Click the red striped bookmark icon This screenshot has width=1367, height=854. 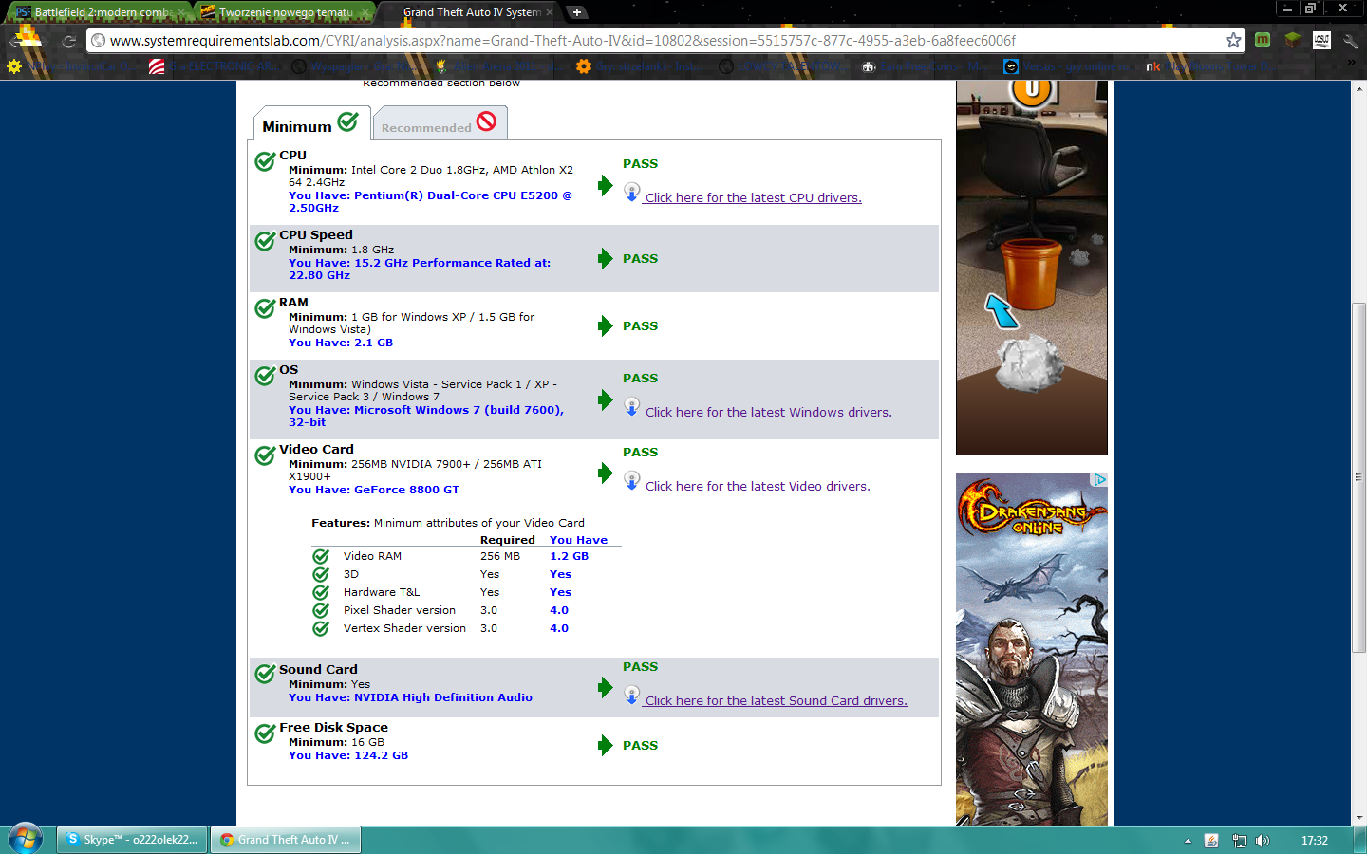(x=157, y=66)
